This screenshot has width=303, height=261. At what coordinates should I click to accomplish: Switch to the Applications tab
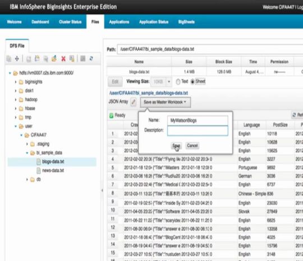(119, 22)
